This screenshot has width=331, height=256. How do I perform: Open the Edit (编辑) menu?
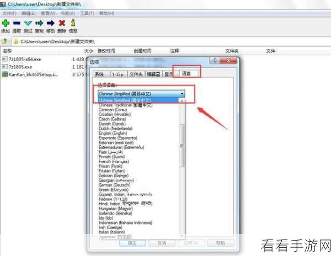click(x=28, y=13)
